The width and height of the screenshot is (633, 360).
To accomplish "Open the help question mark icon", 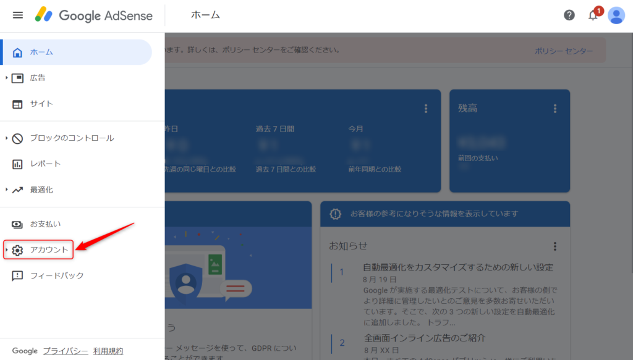I will tap(569, 15).
